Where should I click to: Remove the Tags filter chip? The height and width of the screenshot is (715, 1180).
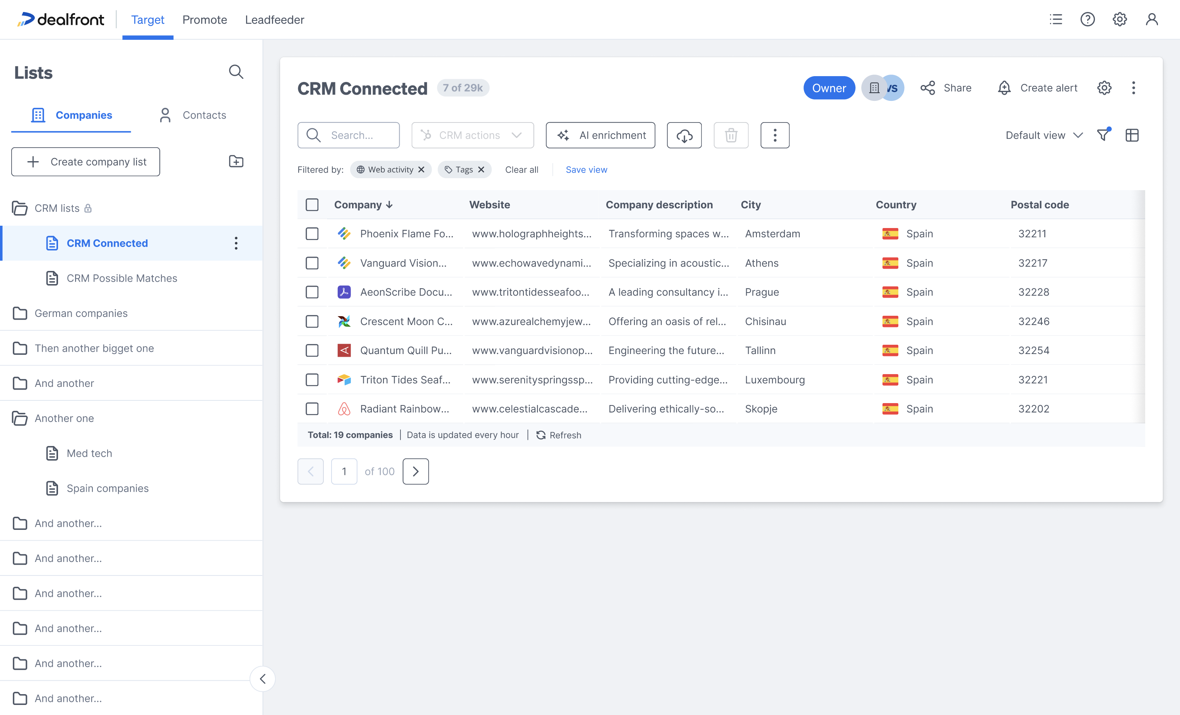481,170
